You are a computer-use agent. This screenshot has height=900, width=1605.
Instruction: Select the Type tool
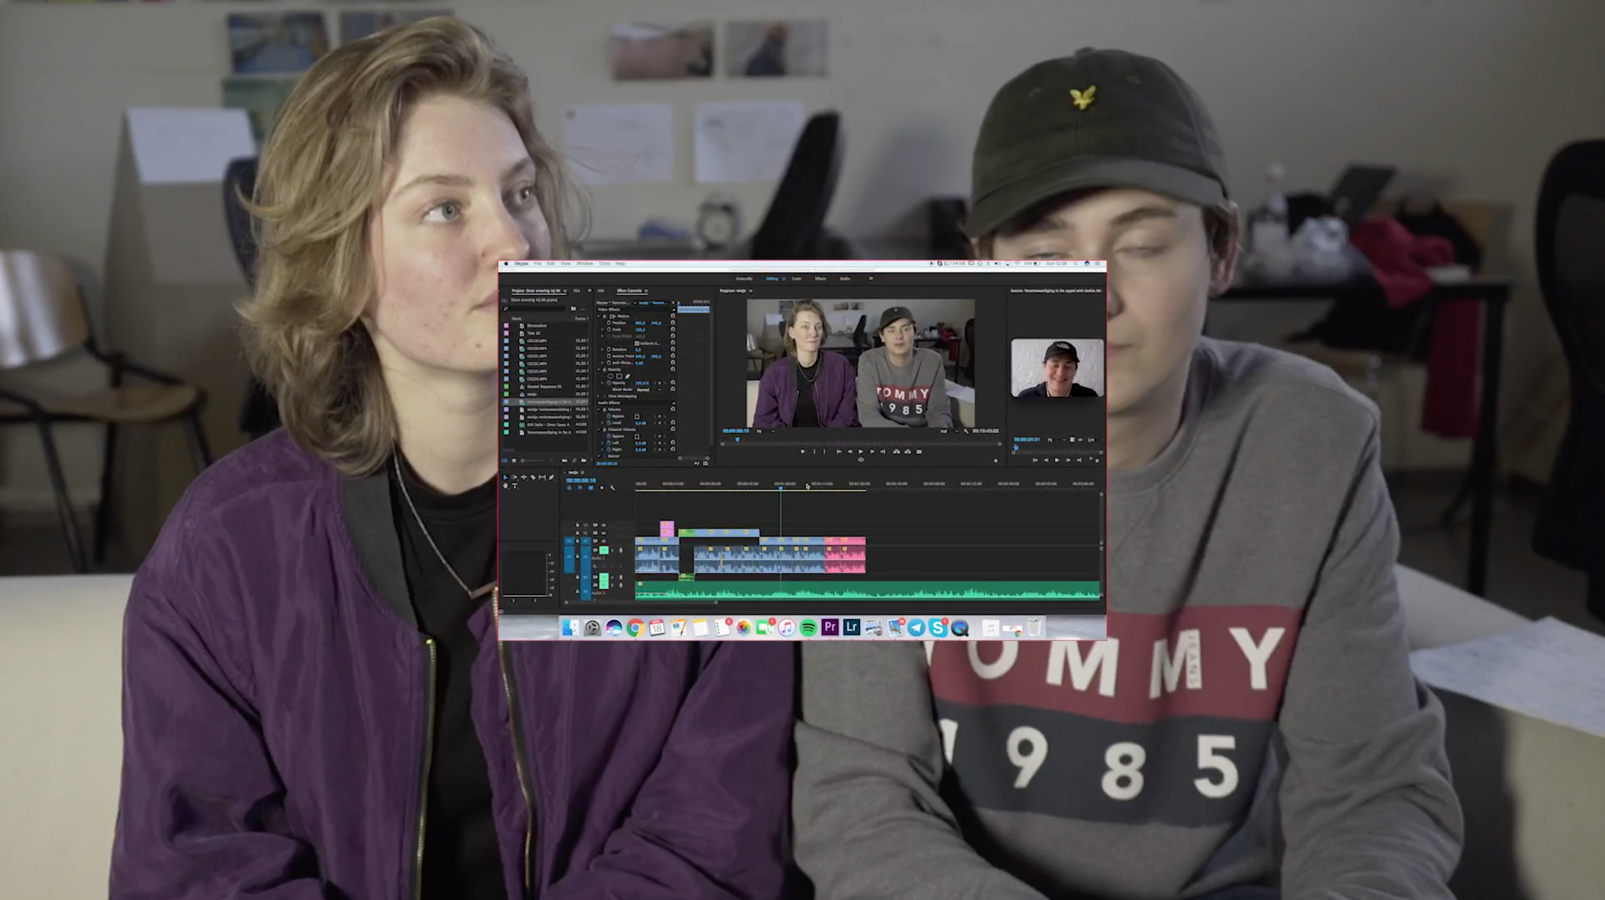(515, 486)
